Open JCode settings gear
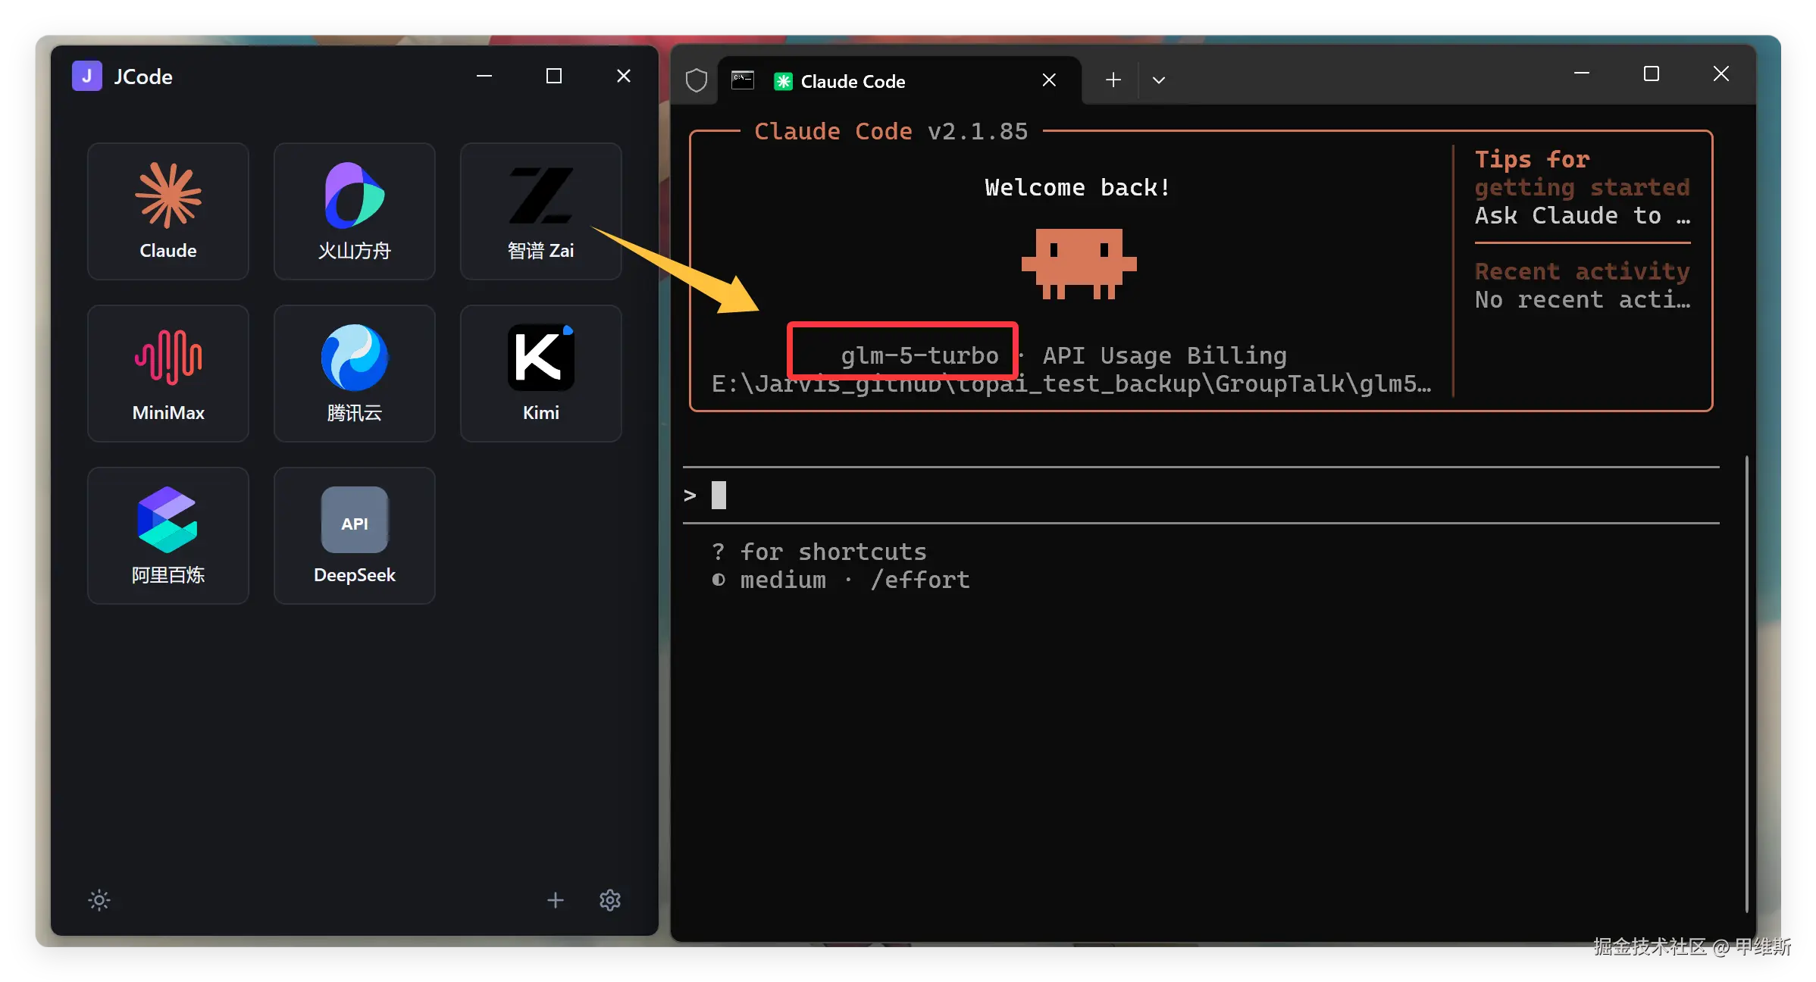Viewport: 1816px width, 982px height. 610,900
